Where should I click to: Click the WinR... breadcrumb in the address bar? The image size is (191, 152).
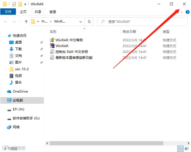click(59, 21)
